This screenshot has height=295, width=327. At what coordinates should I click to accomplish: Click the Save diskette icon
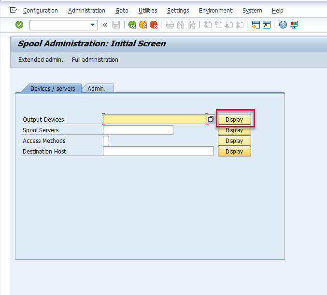pos(116,25)
